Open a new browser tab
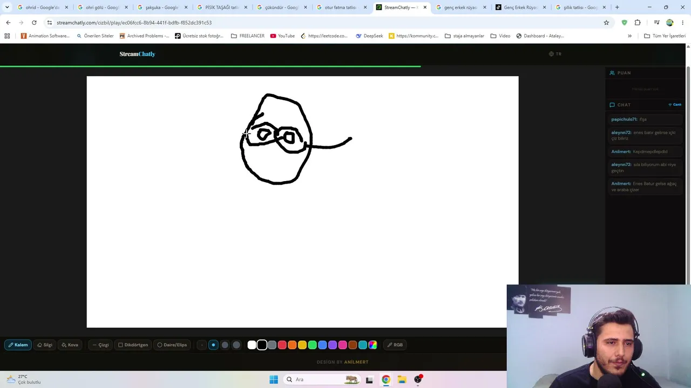 point(617,8)
